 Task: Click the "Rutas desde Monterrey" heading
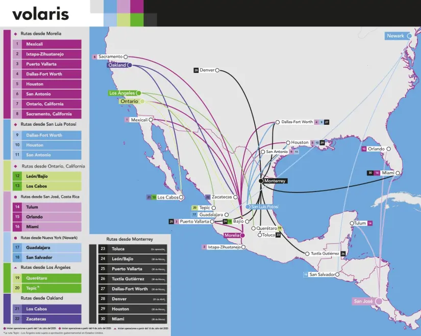[x=130, y=239]
